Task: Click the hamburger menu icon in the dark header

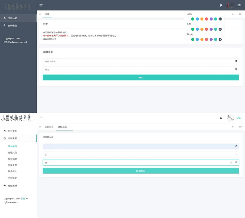Action: (x=41, y=5)
